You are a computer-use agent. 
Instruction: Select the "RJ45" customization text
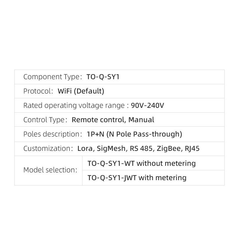point(192,148)
